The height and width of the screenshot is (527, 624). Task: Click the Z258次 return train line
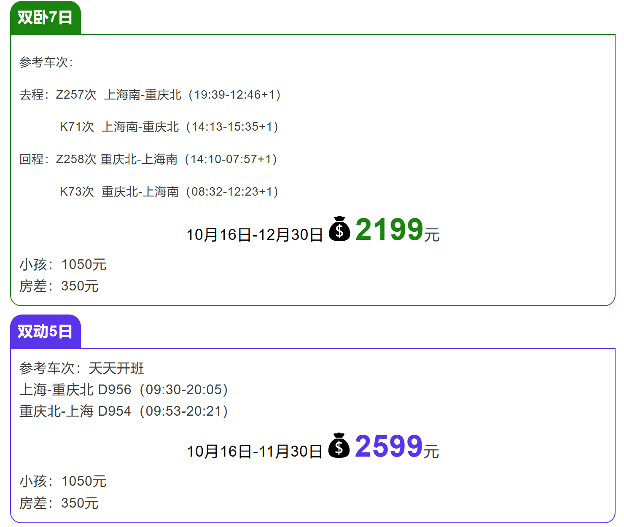(x=148, y=159)
